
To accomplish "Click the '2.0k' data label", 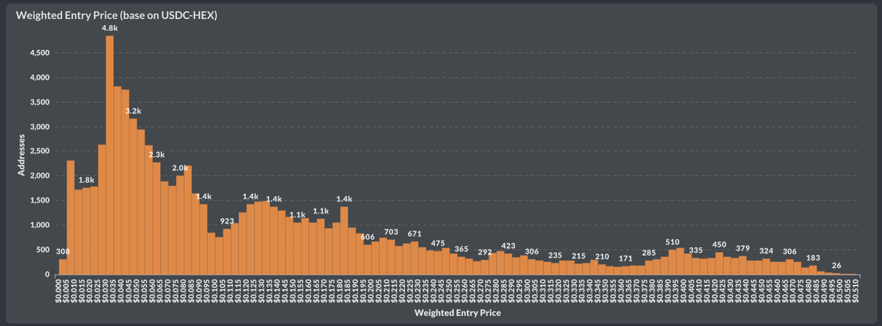I will point(180,168).
